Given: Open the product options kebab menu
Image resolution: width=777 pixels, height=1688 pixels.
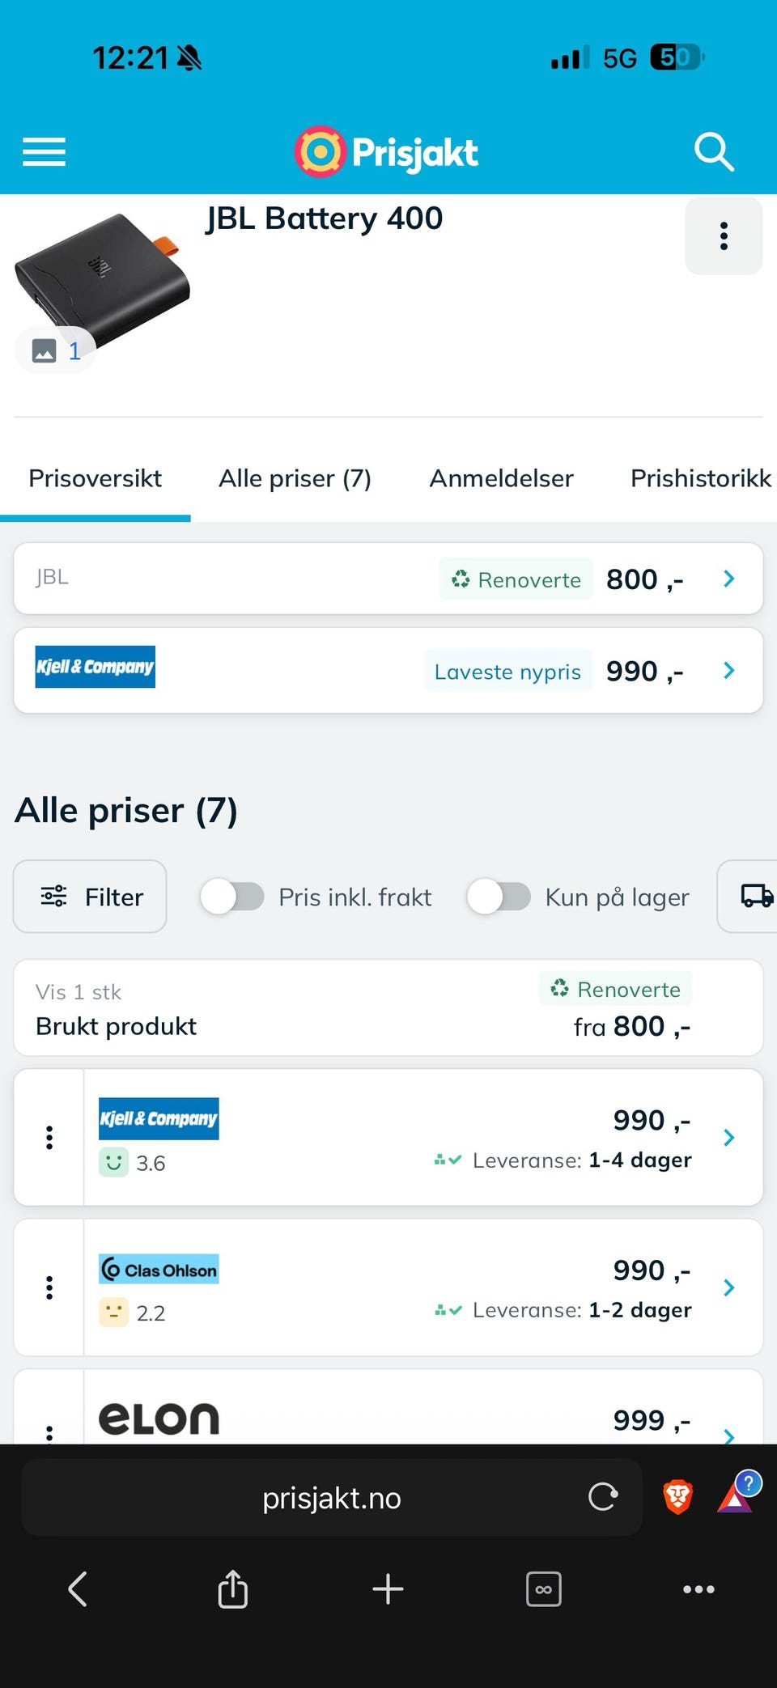Looking at the screenshot, I should tap(723, 235).
